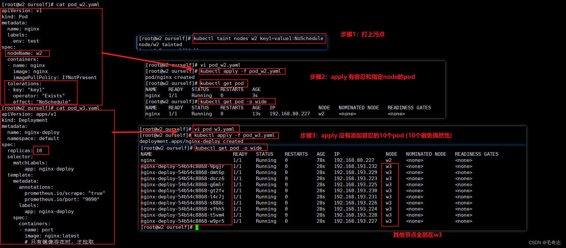Select the 'image: nginx:latest' line
566x248 pixels.
pos(52,236)
